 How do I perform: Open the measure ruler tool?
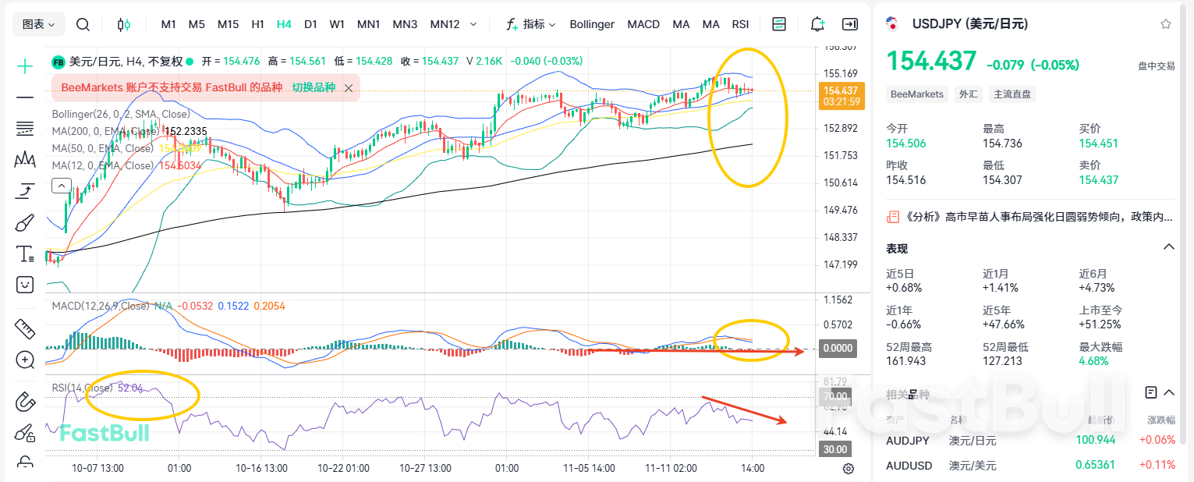pos(24,329)
